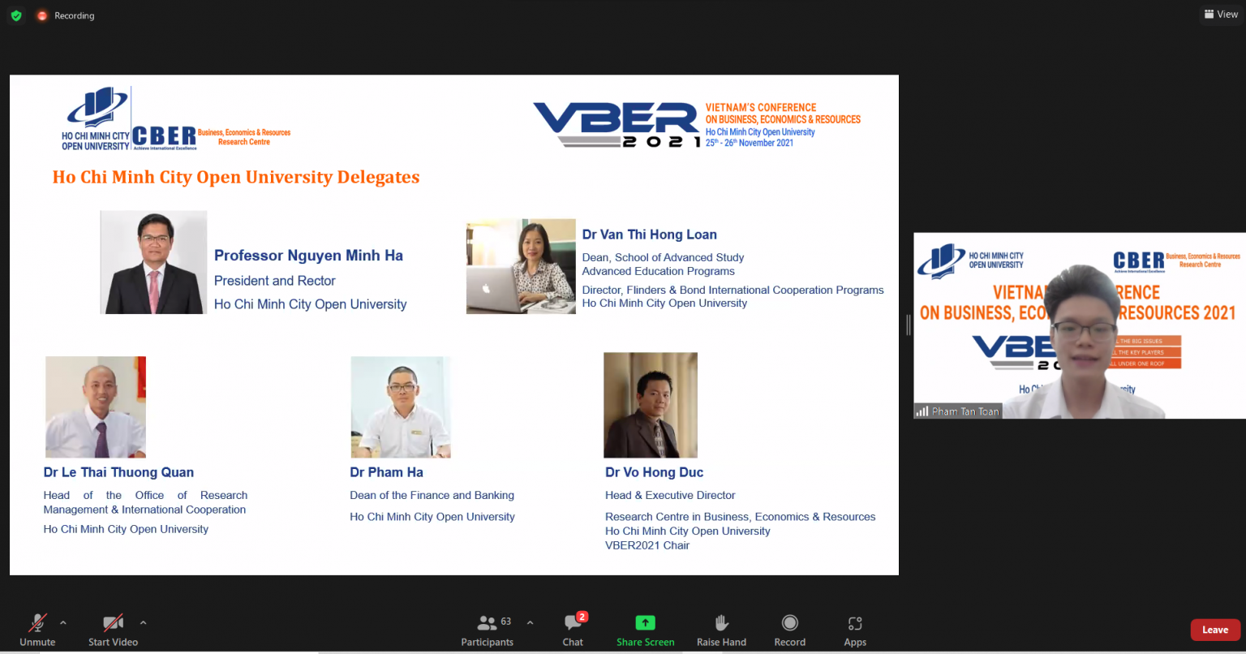Click the CBER logo on the slide
Screen dimensions: 1246x654
[164, 136]
